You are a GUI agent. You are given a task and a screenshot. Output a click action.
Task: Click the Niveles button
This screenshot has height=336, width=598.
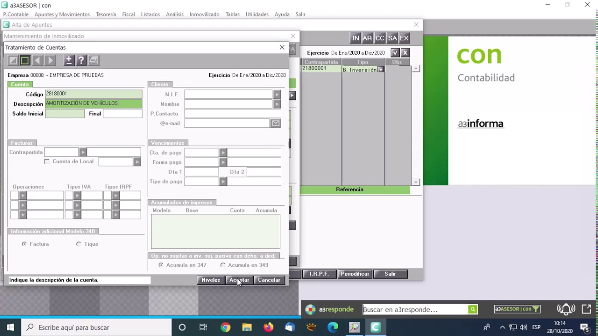pyautogui.click(x=211, y=280)
